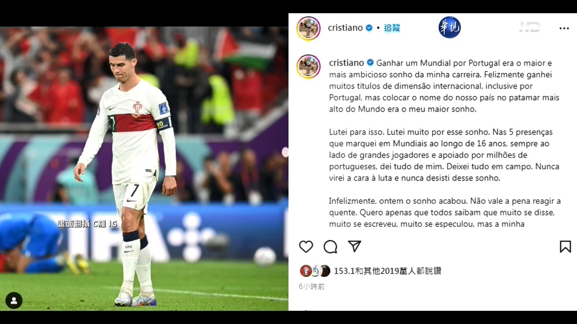Open the three-dot more options menu
This screenshot has height=324, width=577.
coord(564,28)
